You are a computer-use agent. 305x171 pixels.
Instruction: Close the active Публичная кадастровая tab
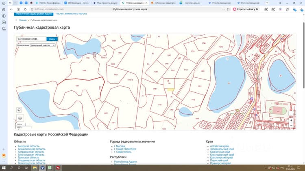[146, 3]
